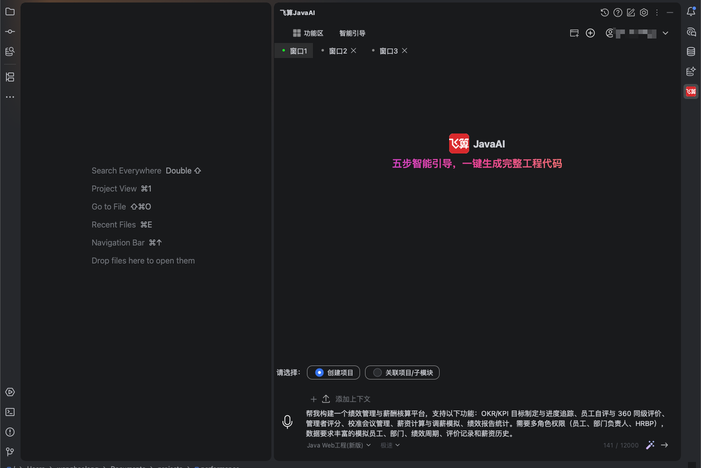The width and height of the screenshot is (701, 468).
Task: Select the 创建项目 radio option
Action: (x=334, y=373)
